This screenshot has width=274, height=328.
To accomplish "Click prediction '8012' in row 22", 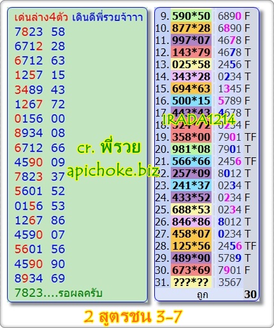I will pyautogui.click(x=230, y=173).
